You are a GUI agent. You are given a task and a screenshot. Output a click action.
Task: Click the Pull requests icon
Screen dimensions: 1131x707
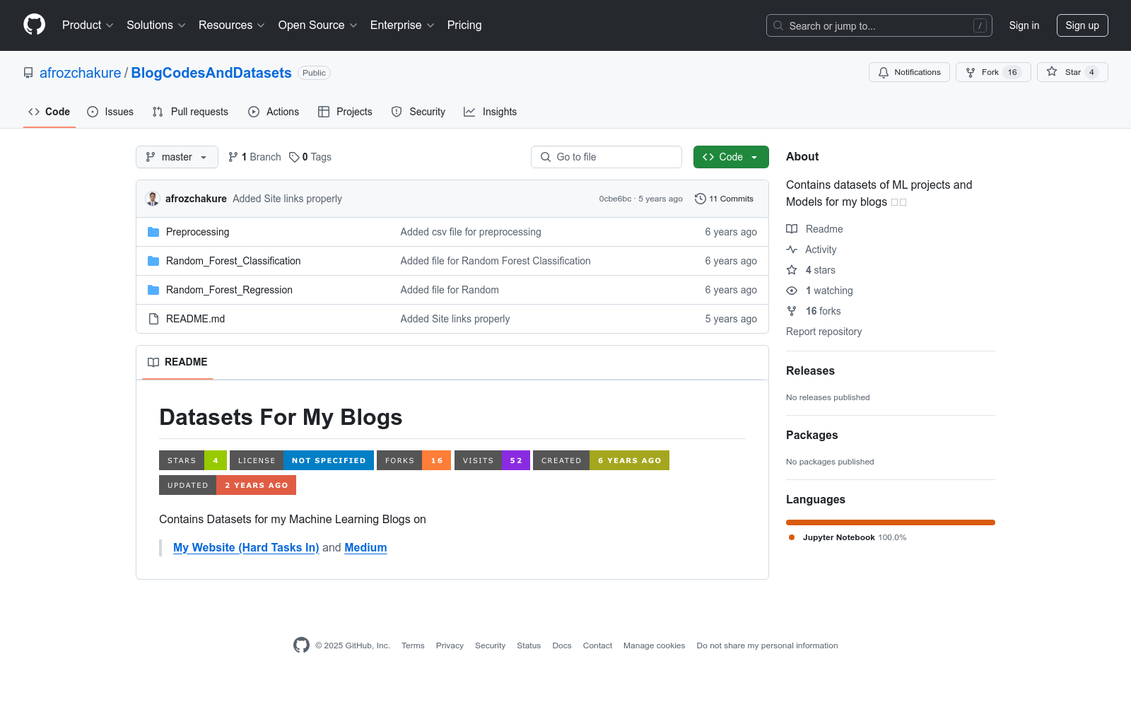(x=158, y=112)
